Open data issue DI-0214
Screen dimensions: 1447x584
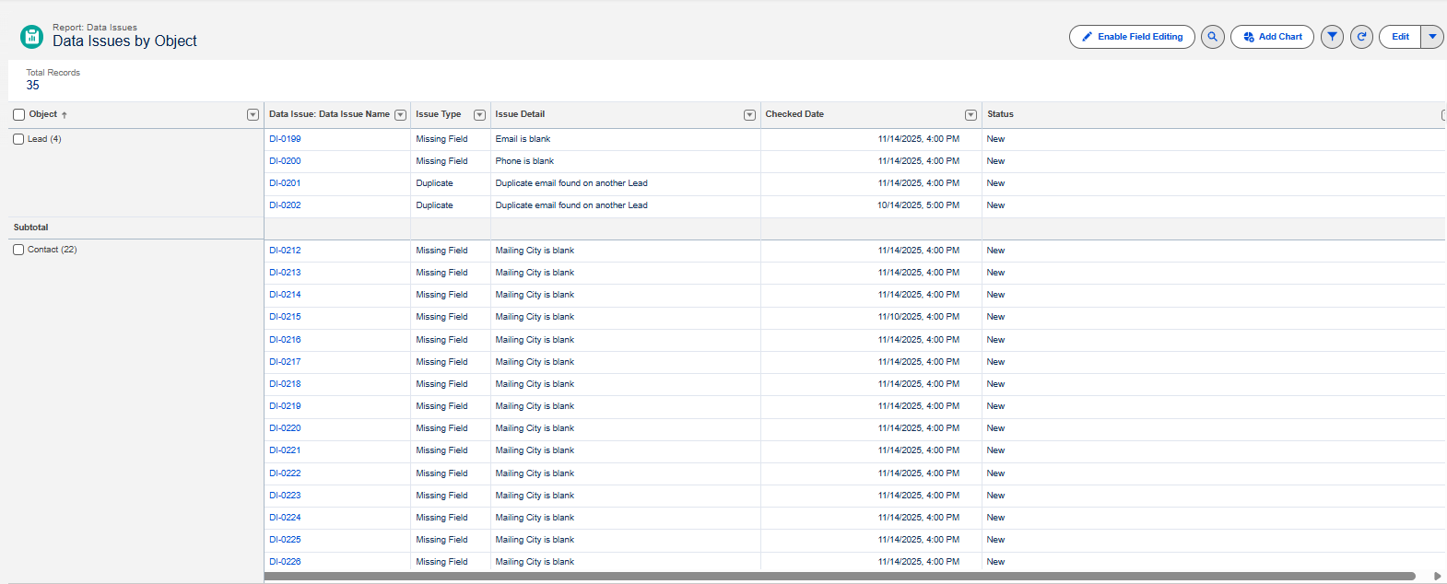click(285, 295)
